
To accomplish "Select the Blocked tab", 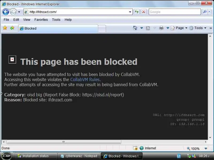I will [58, 29].
